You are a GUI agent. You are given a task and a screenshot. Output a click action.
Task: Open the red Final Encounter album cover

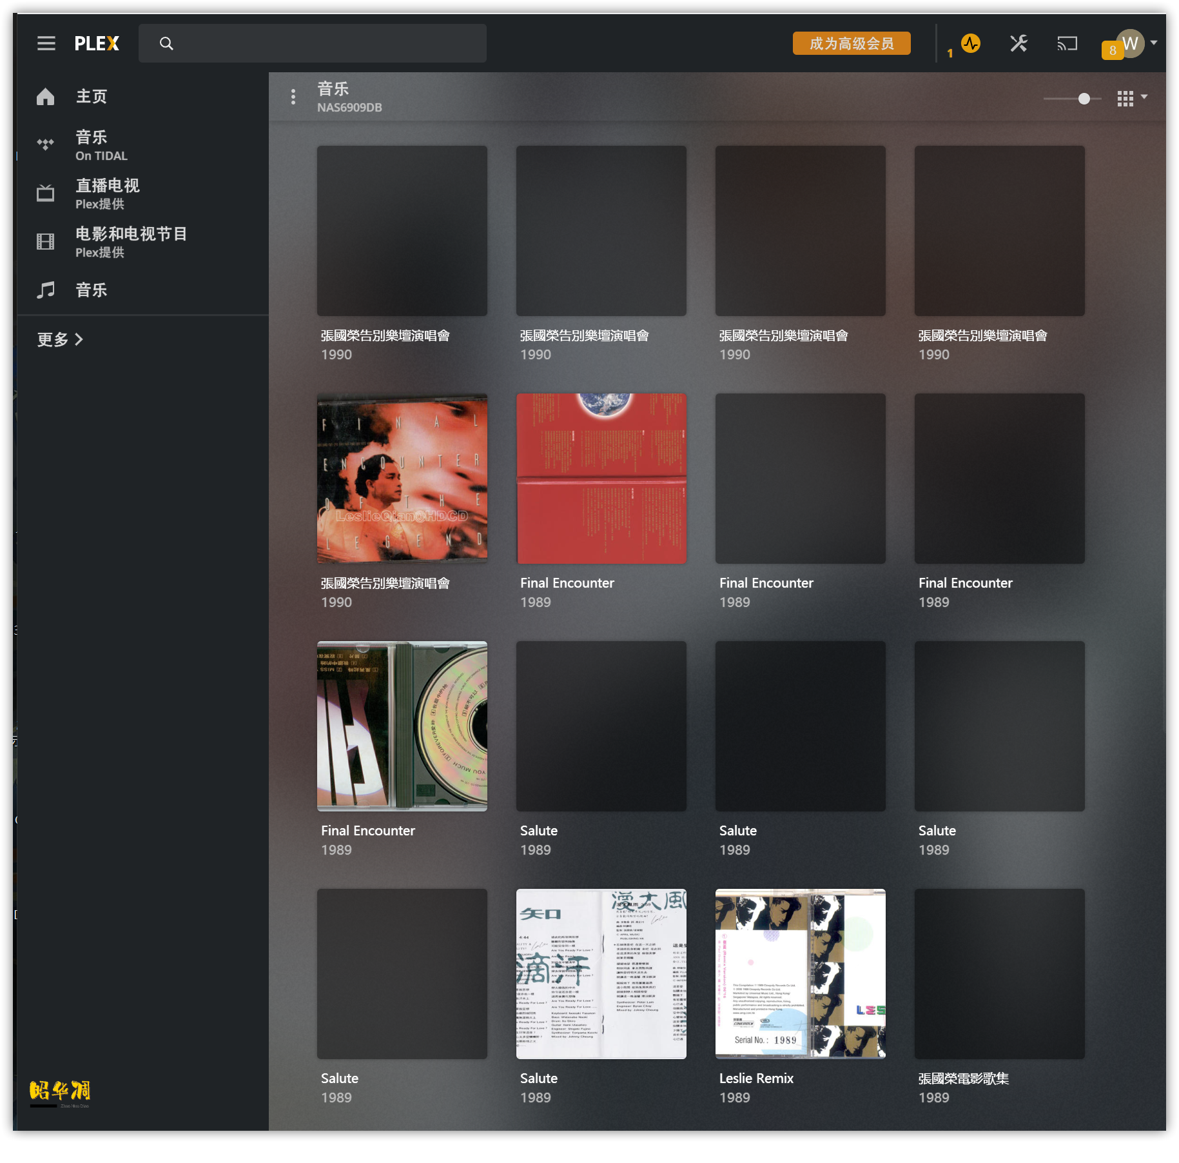(x=601, y=478)
